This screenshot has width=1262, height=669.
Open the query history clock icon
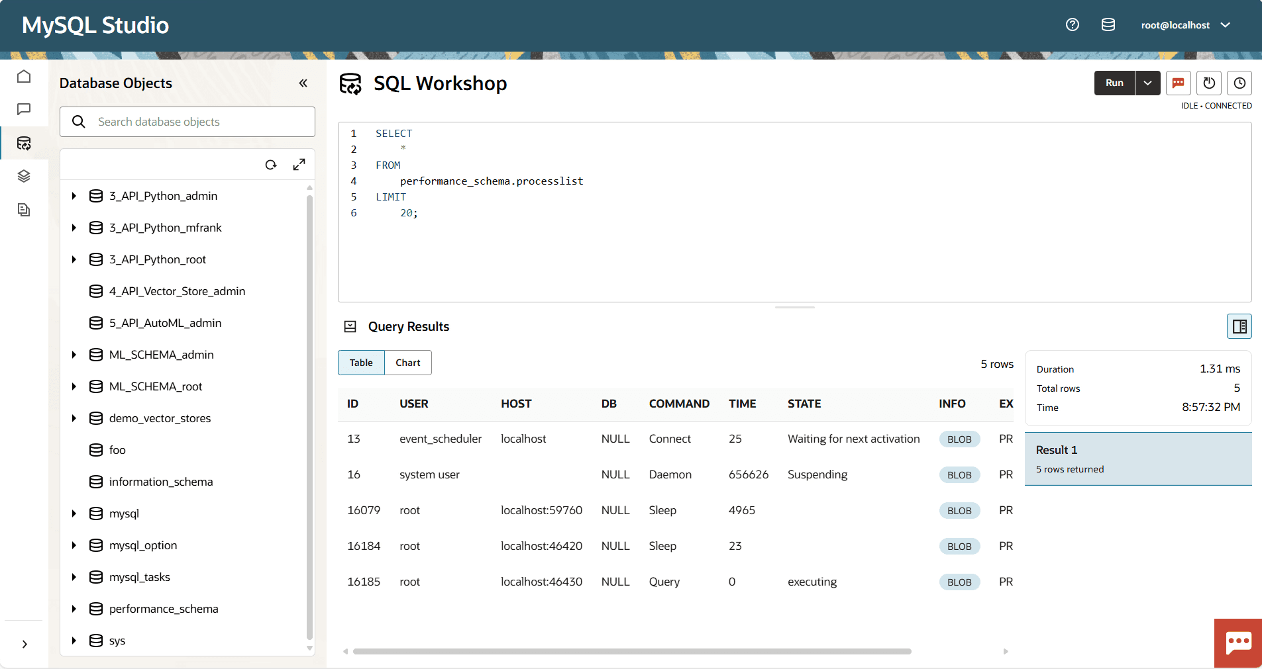[x=1239, y=83]
